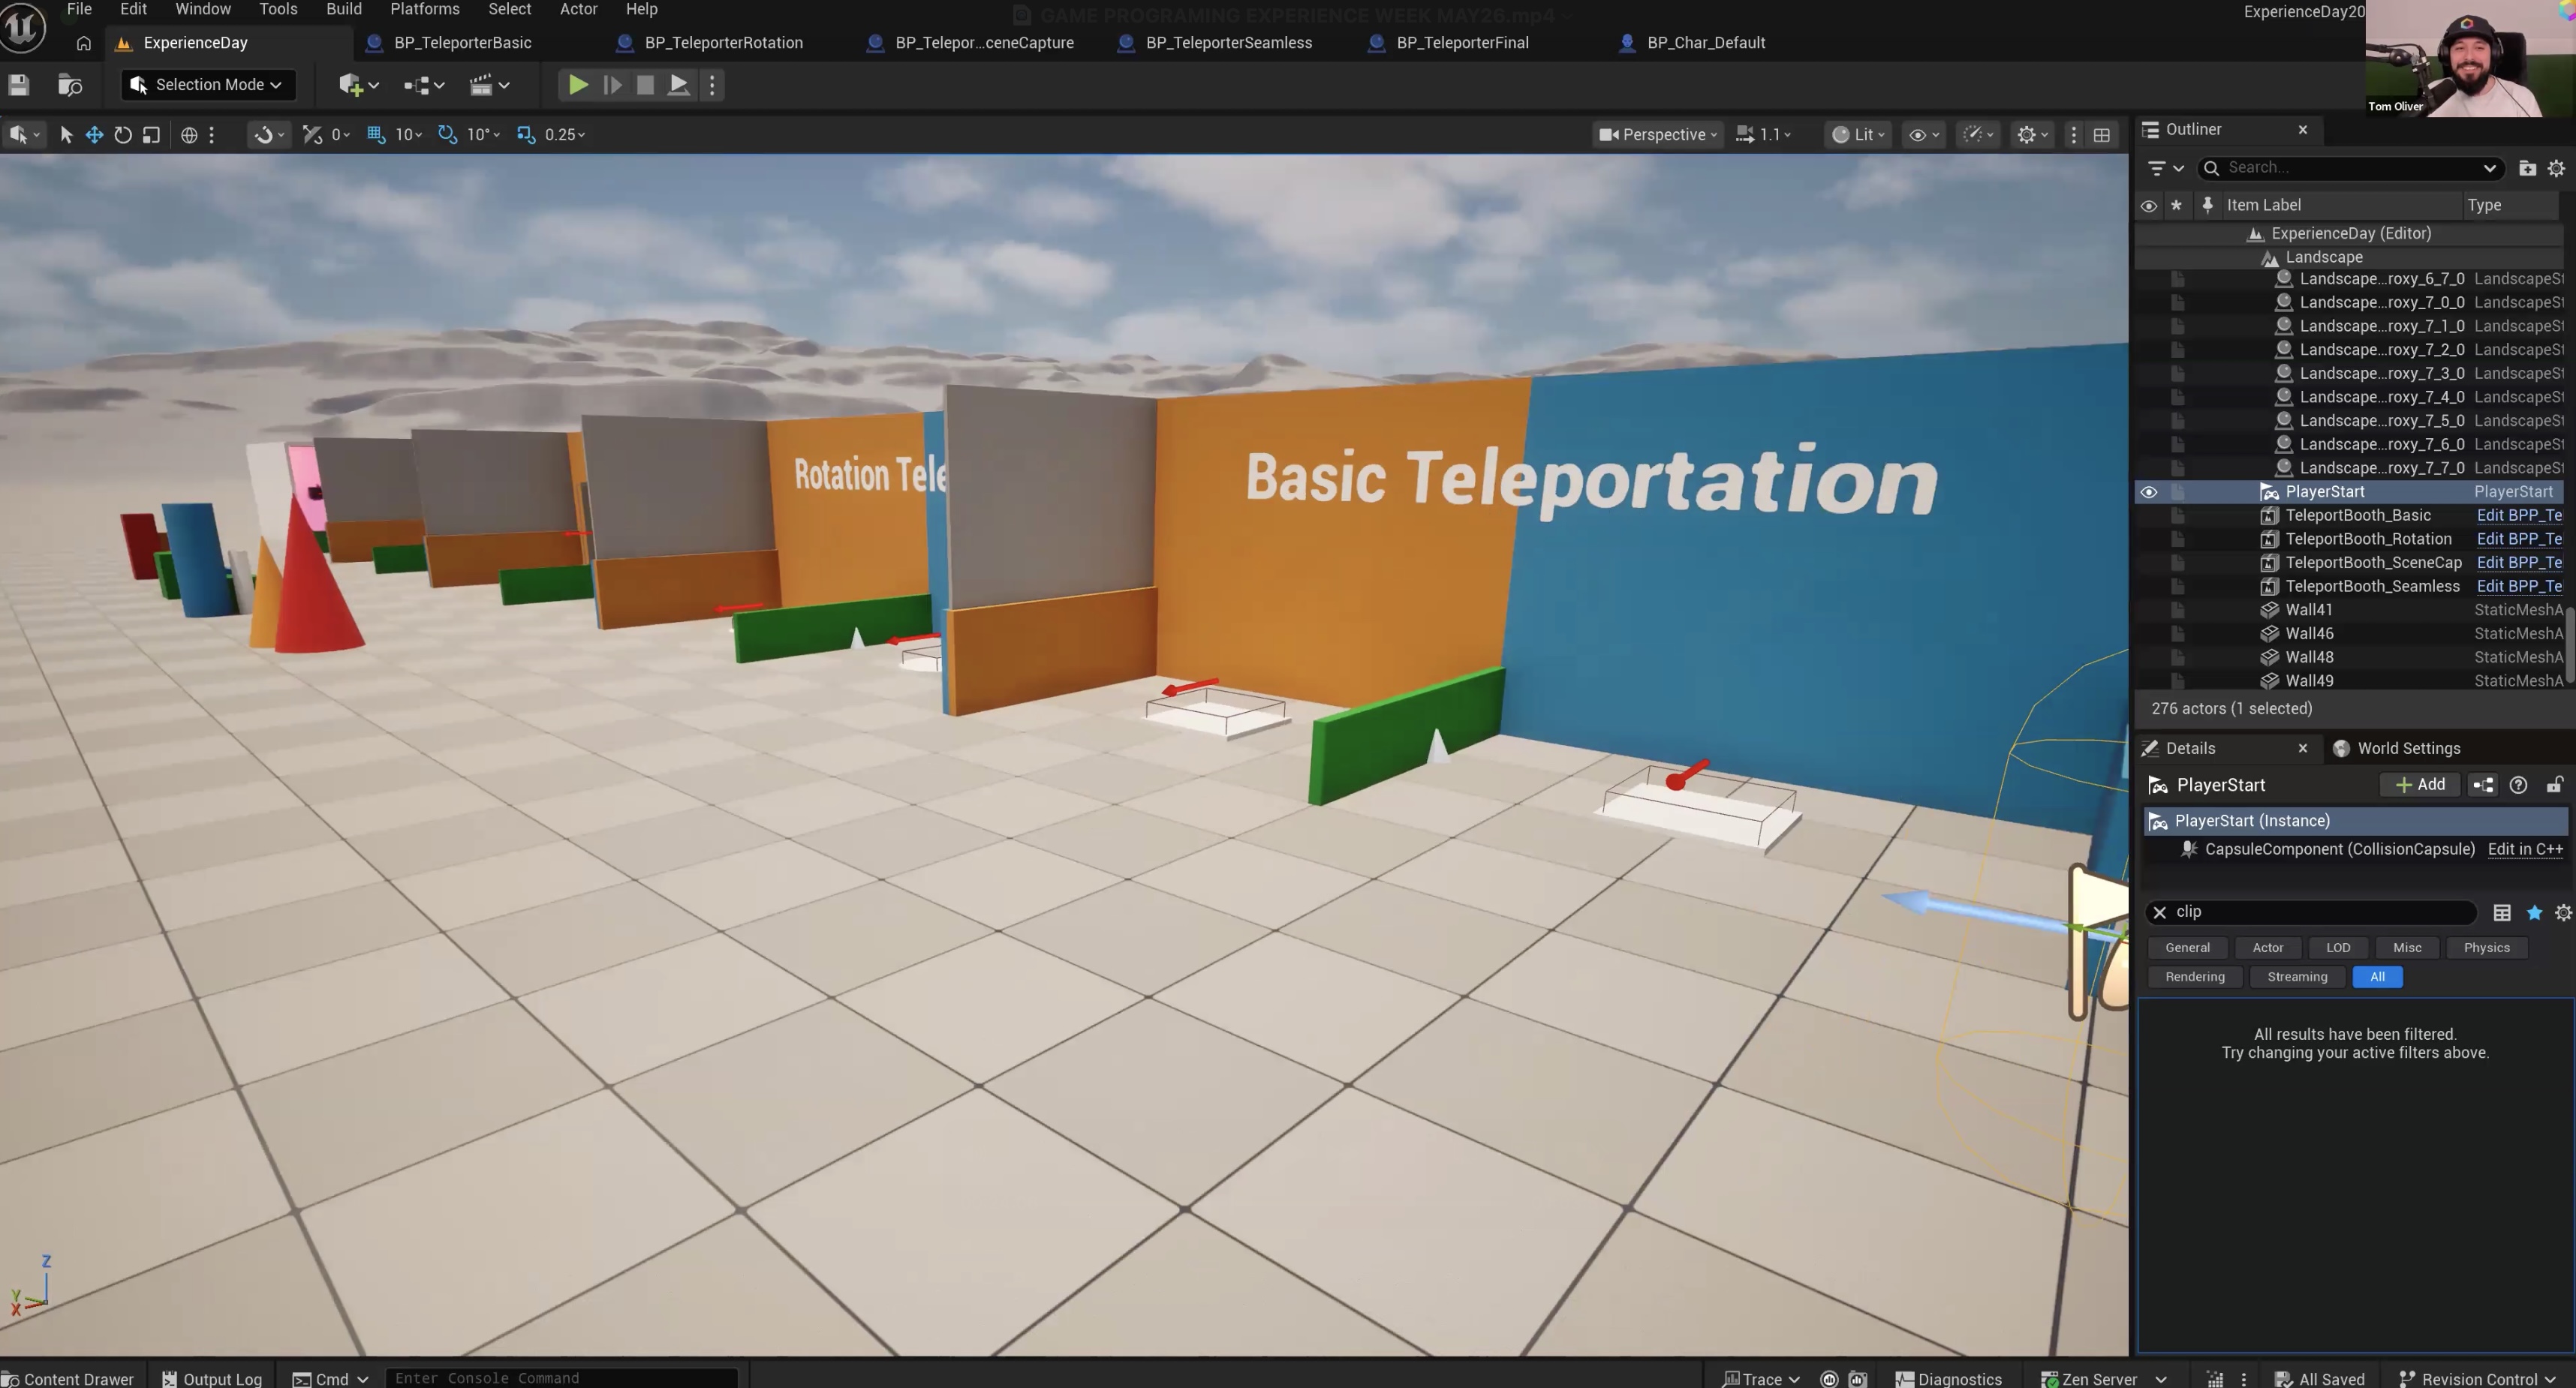Open the Trace dropdown in status bar

[x=1760, y=1378]
